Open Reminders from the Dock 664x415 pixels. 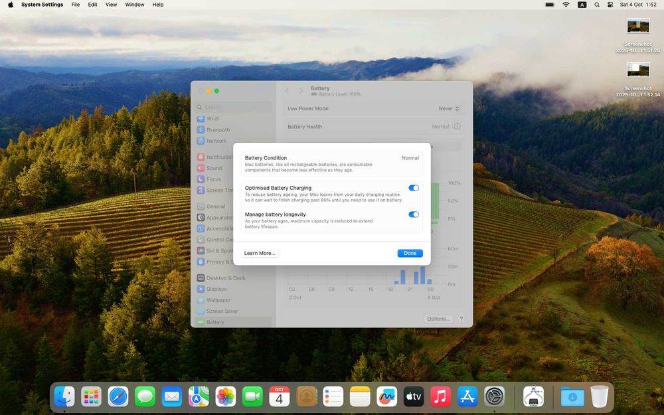coord(333,397)
